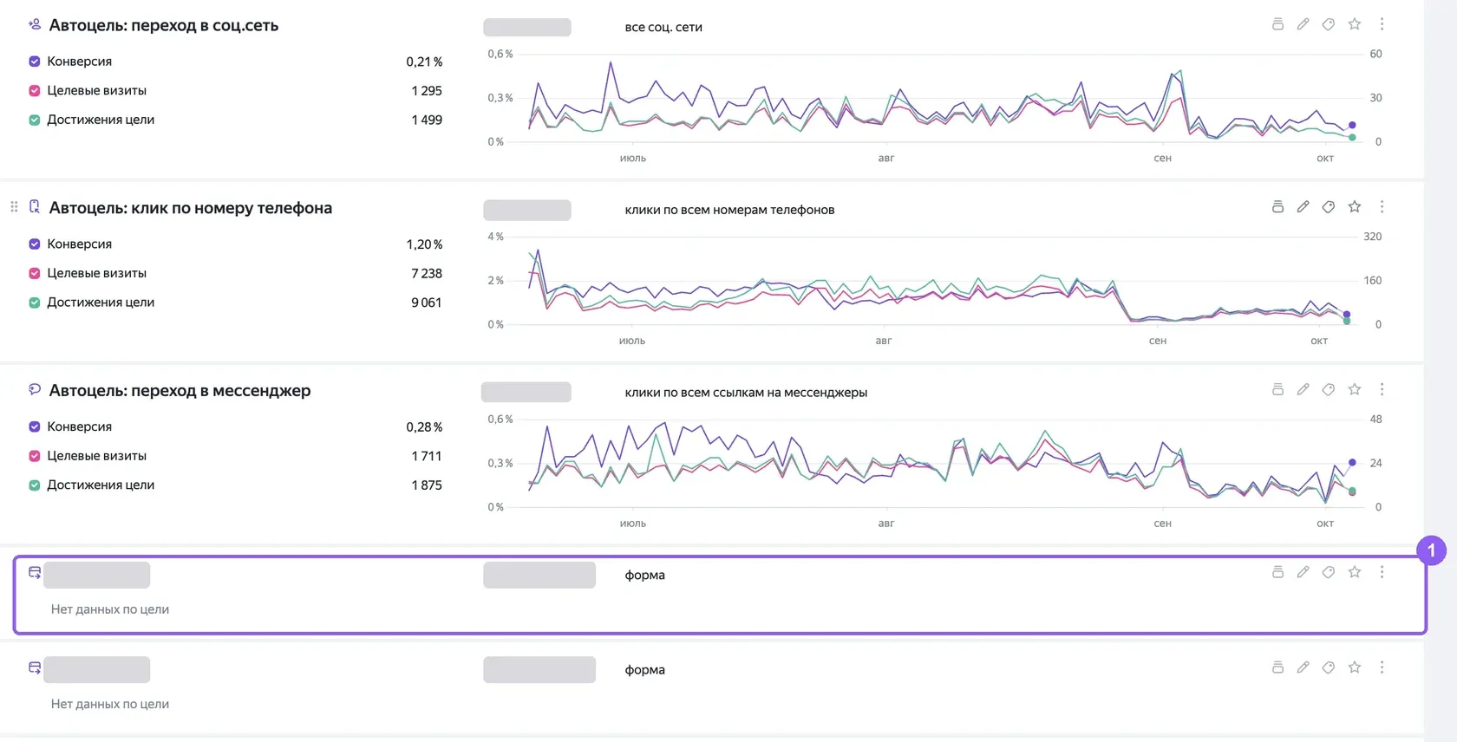Screen dimensions: 1457x742
Task: Toggle 'Конверсия' checkbox for 'переход в соц.сеть'
Action: click(35, 62)
